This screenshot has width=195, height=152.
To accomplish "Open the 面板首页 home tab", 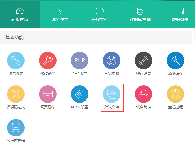I will pyautogui.click(x=20, y=14).
